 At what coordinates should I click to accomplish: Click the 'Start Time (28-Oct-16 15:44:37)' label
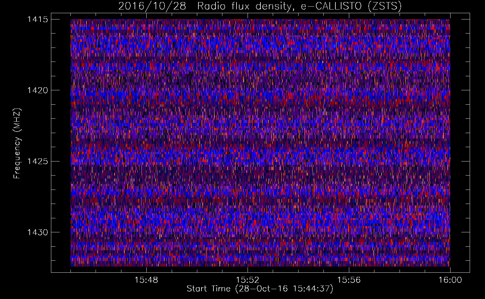pos(260,289)
